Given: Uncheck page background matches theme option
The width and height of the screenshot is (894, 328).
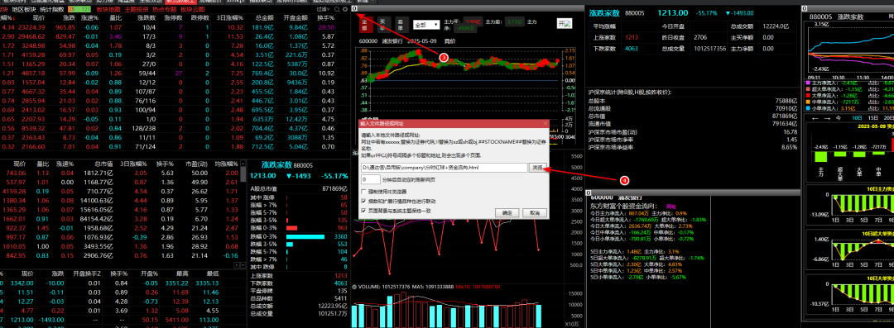Looking at the screenshot, I should pyautogui.click(x=363, y=210).
